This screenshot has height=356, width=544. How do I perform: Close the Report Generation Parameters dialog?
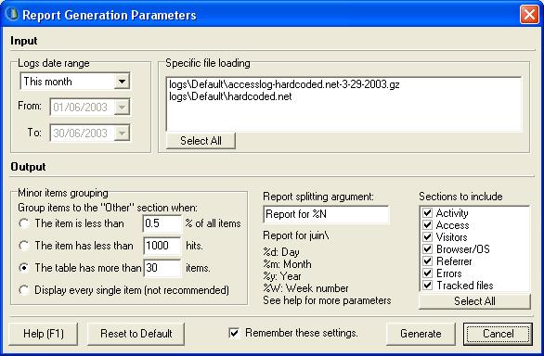point(529,15)
